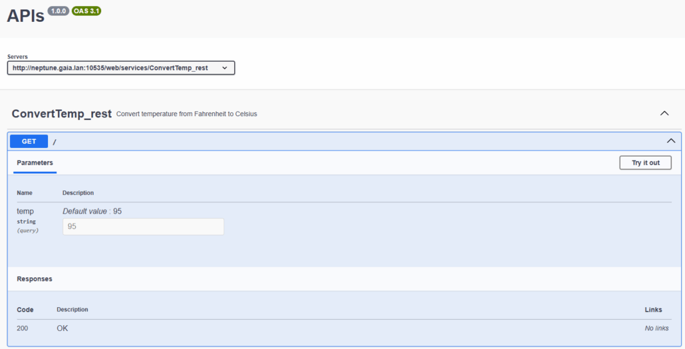Click the ConvertTemp_rest tag heading

point(61,113)
